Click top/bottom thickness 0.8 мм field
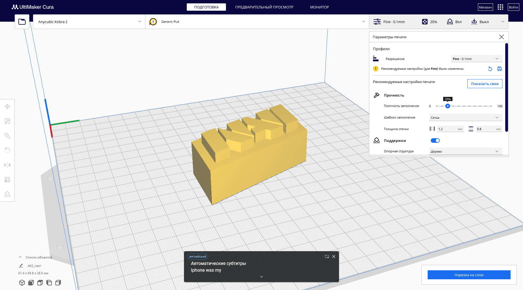 [x=489, y=129]
